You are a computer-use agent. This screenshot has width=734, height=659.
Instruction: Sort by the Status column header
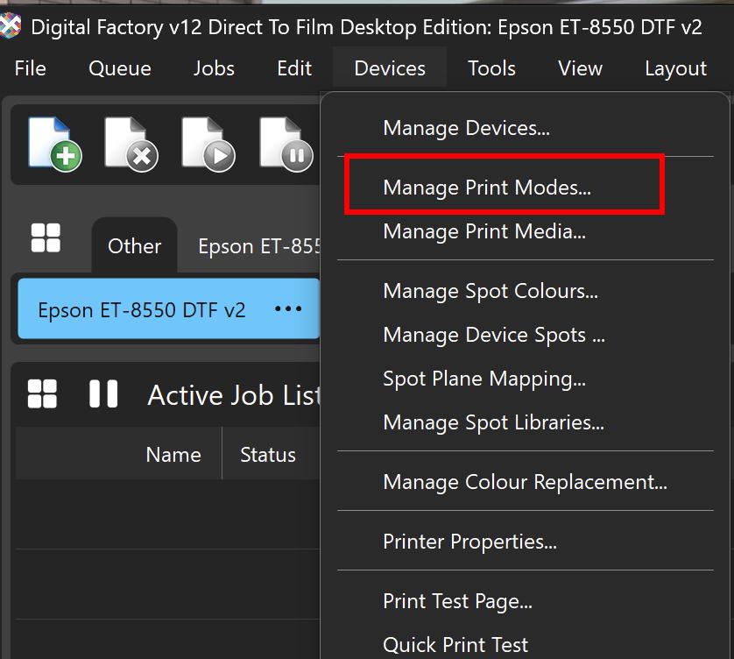[x=268, y=454]
